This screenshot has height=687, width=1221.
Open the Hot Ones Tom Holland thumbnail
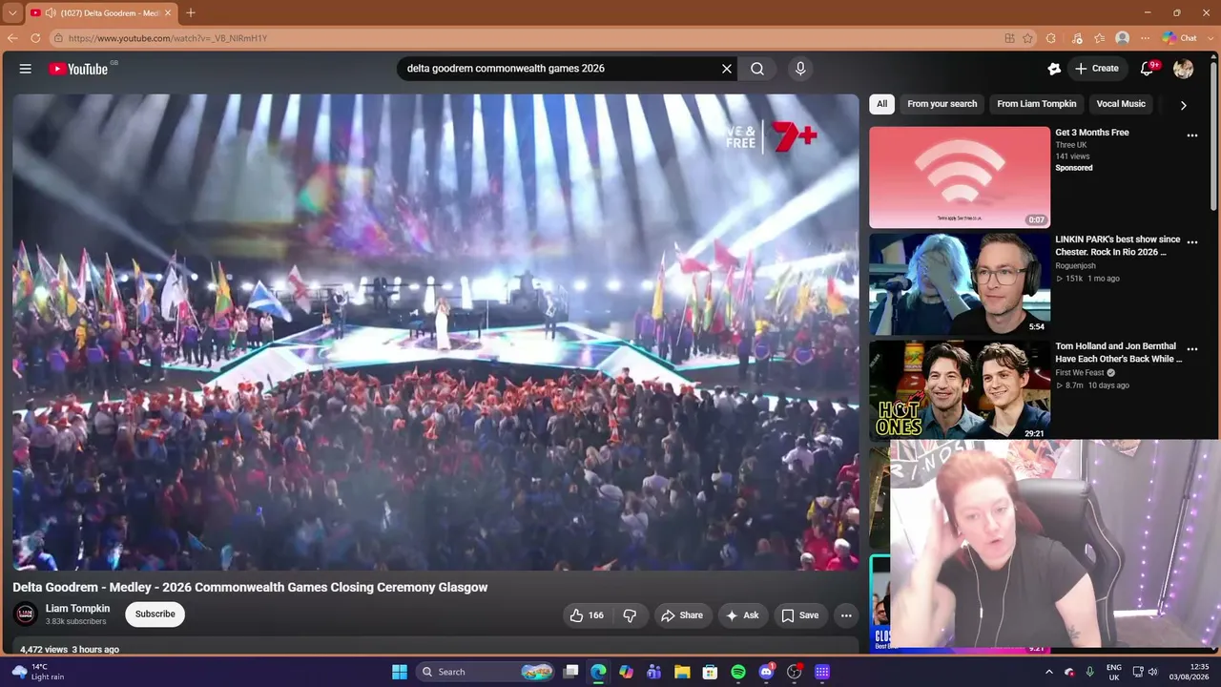(960, 390)
